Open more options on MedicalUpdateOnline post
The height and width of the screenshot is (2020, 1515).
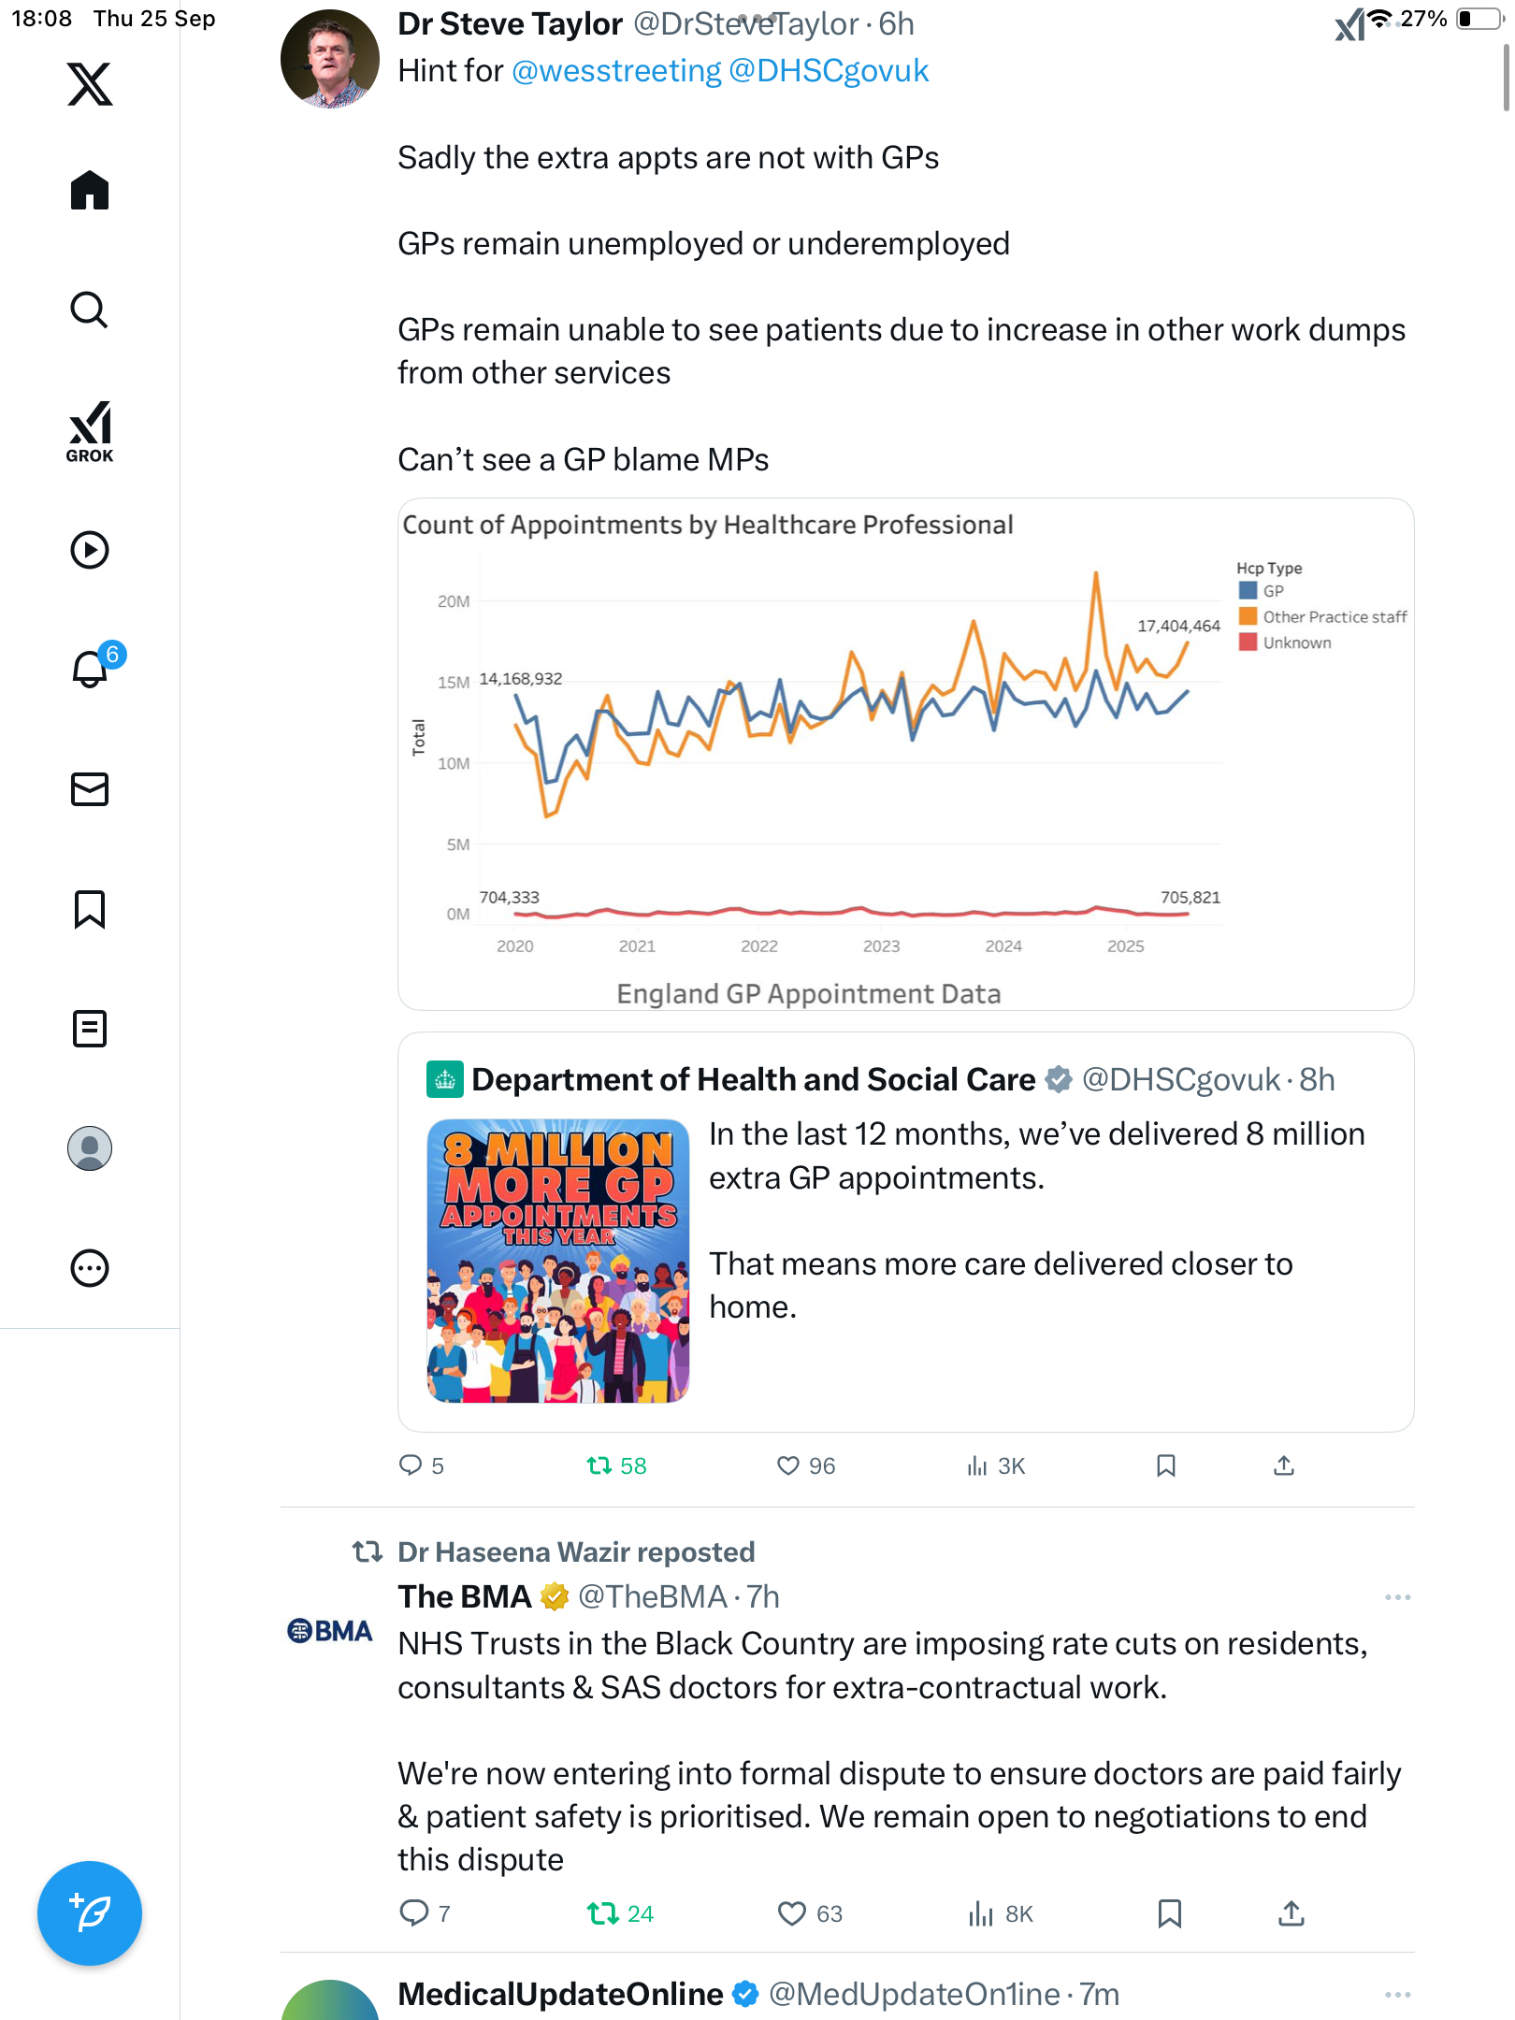pos(1397,1995)
